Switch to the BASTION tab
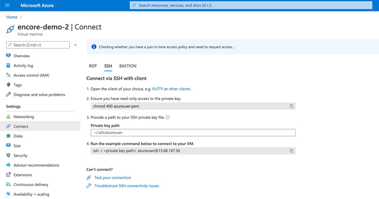 pos(128,66)
